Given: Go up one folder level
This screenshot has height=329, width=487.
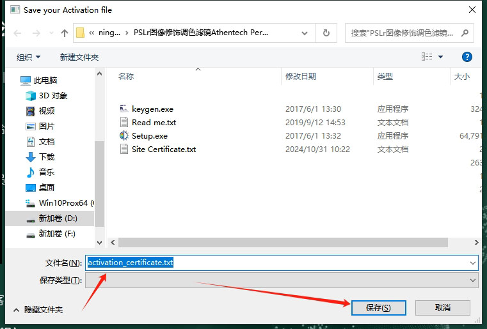Looking at the screenshot, I should pos(65,33).
